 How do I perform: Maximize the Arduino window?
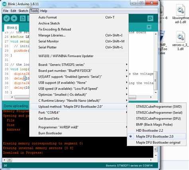(x=142, y=3)
